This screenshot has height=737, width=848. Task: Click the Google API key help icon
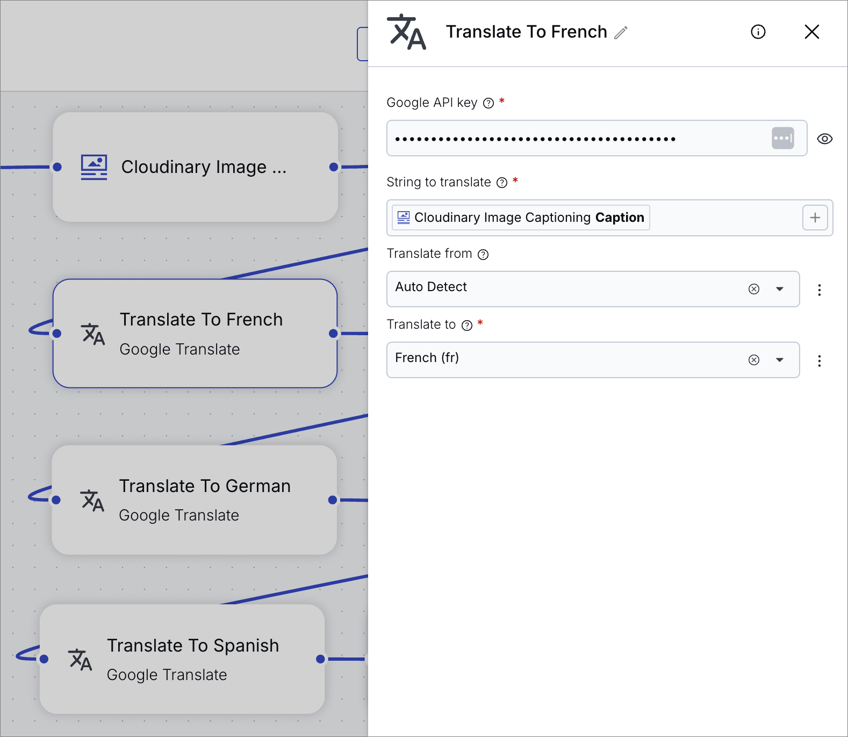[488, 103]
